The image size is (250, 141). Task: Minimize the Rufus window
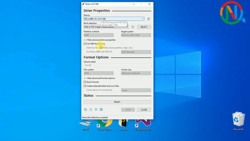pyautogui.click(x=134, y=4)
